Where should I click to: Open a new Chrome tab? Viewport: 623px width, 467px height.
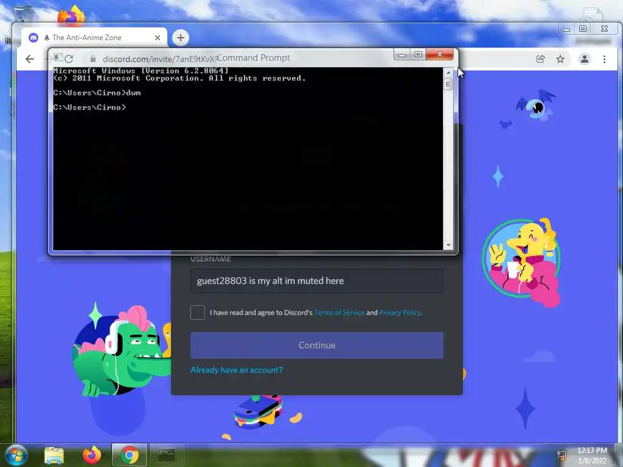pyautogui.click(x=180, y=38)
